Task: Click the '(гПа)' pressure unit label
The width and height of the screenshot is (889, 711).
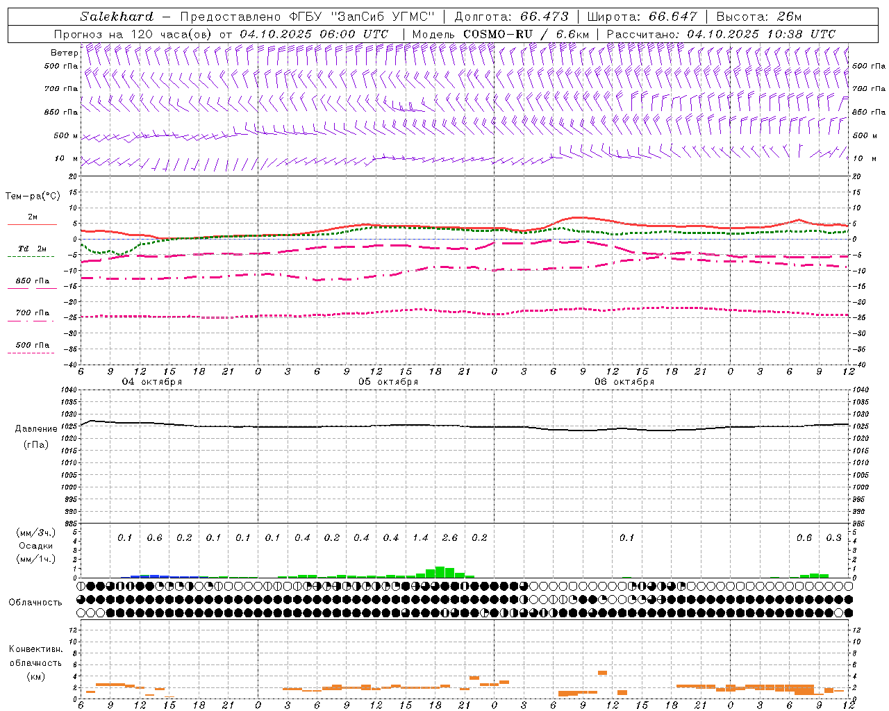Action: 36,444
